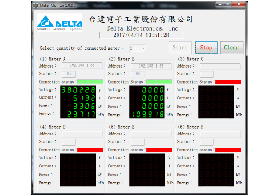Viewport: 276px width, 195px height.
Task: Click the 'Delta Electronics, Inc.' heading
Action: point(143,28)
